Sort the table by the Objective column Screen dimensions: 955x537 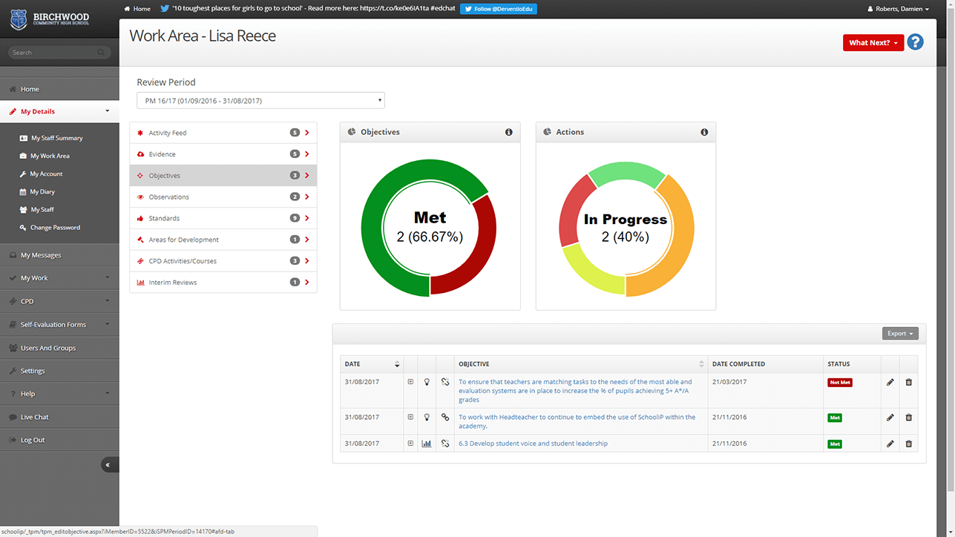click(x=581, y=364)
